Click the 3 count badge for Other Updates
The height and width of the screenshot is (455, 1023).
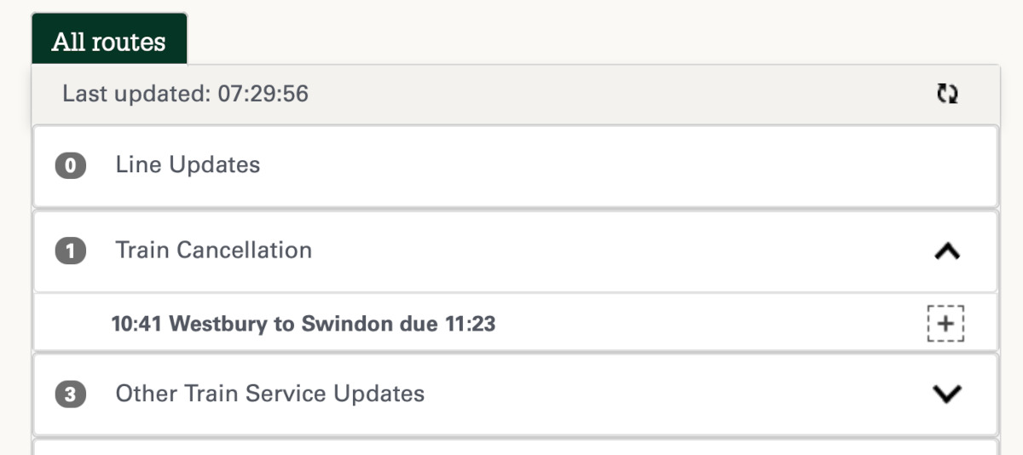[x=71, y=395]
